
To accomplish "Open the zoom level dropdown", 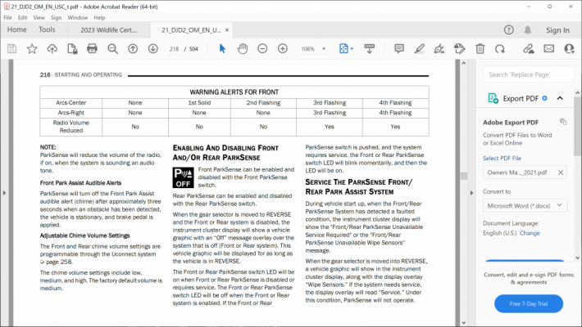I will pyautogui.click(x=324, y=49).
